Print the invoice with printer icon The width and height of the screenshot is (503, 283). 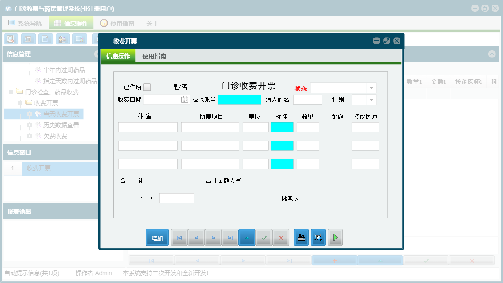pyautogui.click(x=302, y=238)
